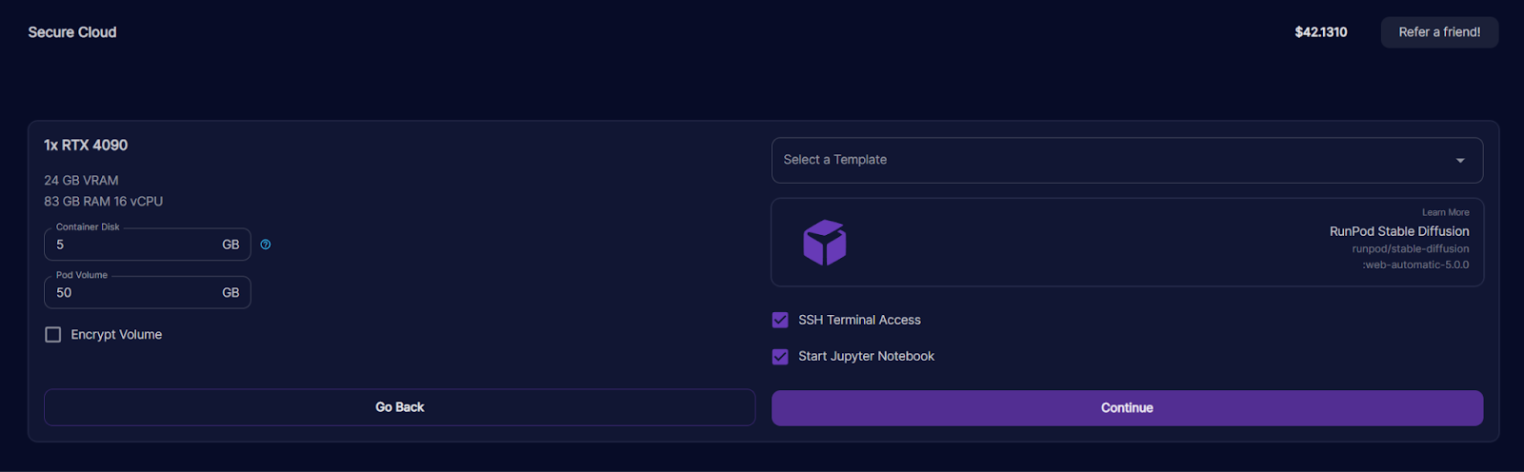Click the purple RunPod cube icon
The image size is (1524, 472).
(824, 243)
